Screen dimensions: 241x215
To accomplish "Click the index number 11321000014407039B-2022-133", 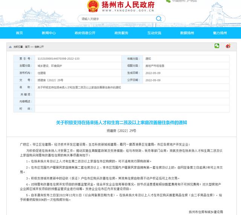I will pos(59,59).
